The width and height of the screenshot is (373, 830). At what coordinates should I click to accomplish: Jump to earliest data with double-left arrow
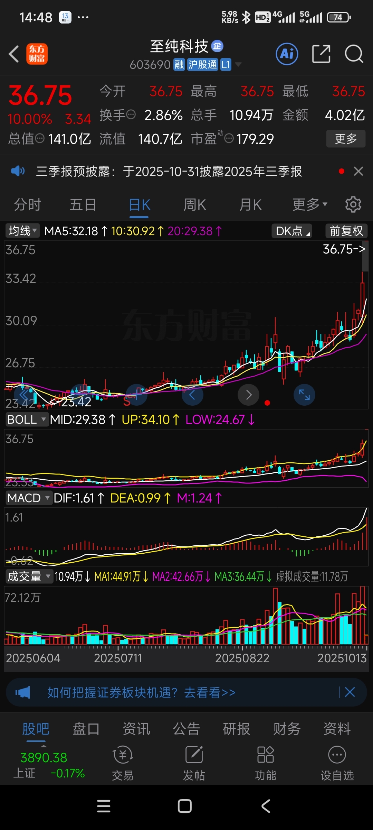click(24, 395)
